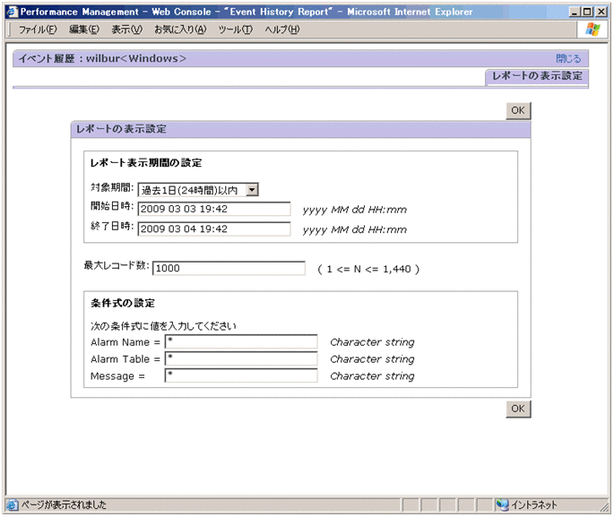Click the ページが表示されました status text
The width and height of the screenshot is (614, 517).
pyautogui.click(x=64, y=504)
